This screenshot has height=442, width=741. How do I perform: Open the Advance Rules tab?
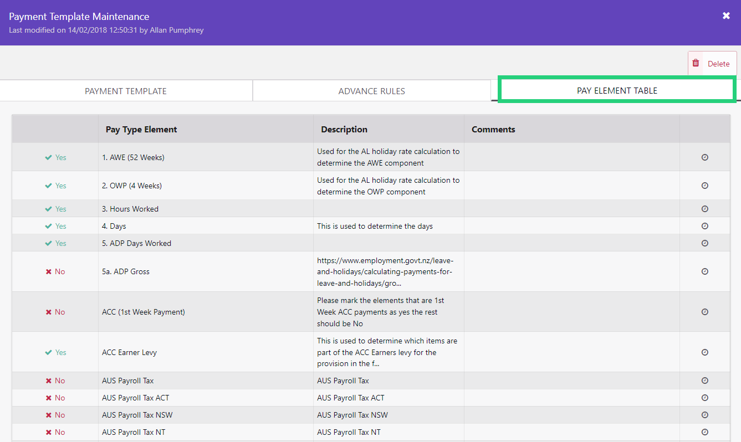(x=372, y=91)
